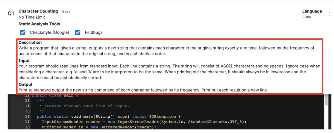Click line number 16 in editor gutter

coord(27,117)
